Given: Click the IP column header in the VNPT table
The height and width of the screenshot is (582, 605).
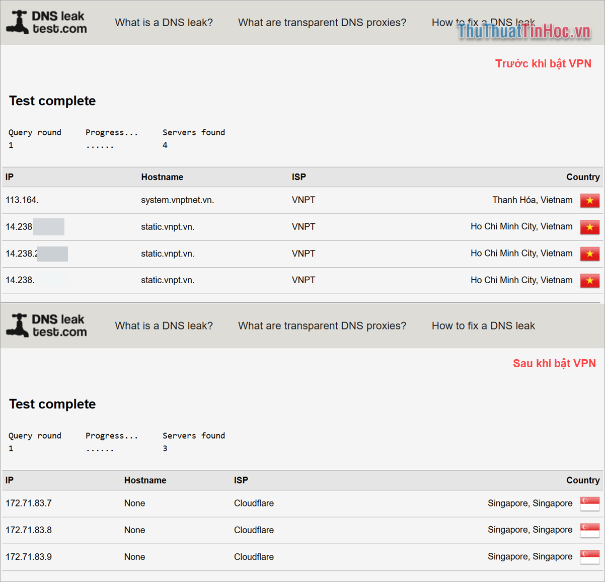Looking at the screenshot, I should (10, 177).
